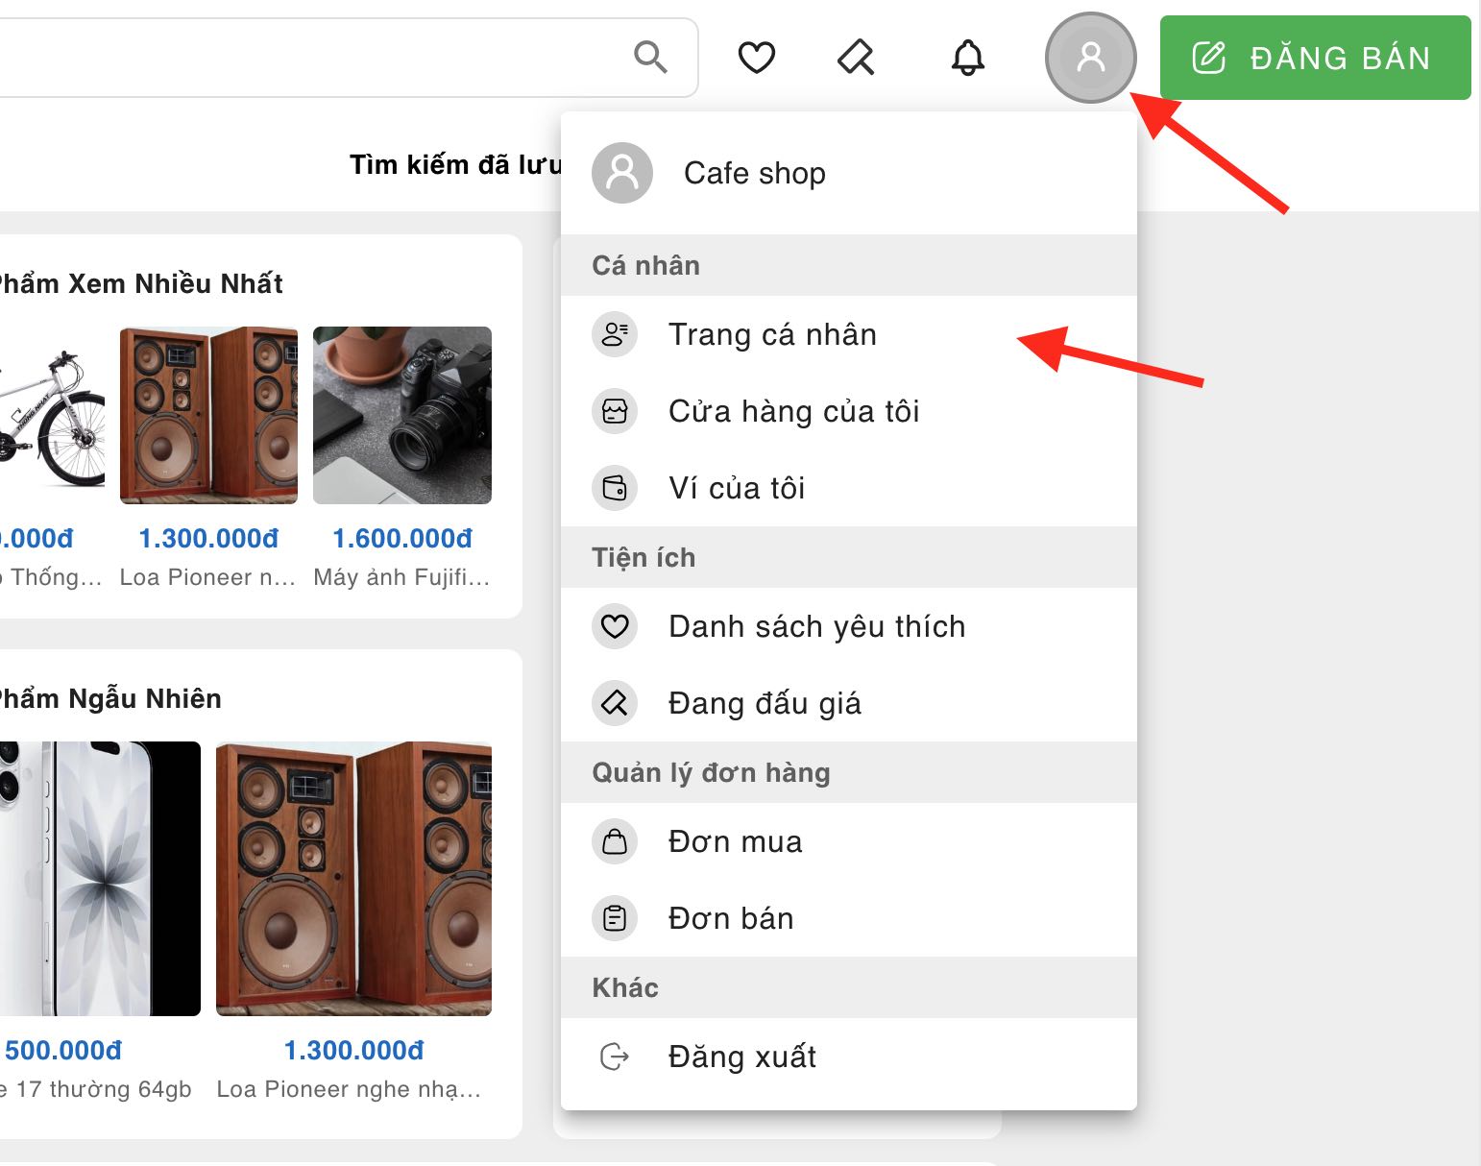Open Đơn mua orders
This screenshot has width=1481, height=1166.
[849, 841]
